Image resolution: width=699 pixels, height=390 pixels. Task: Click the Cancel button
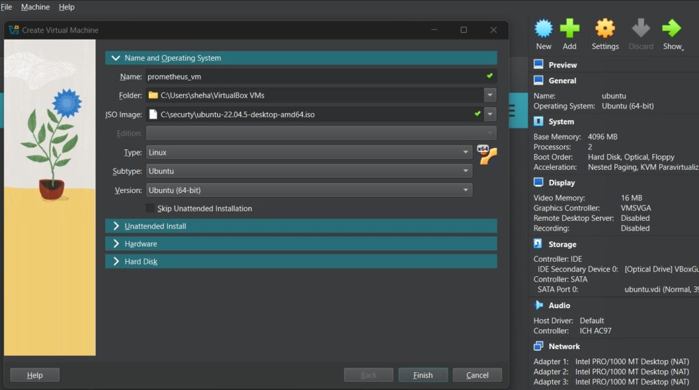coord(477,375)
